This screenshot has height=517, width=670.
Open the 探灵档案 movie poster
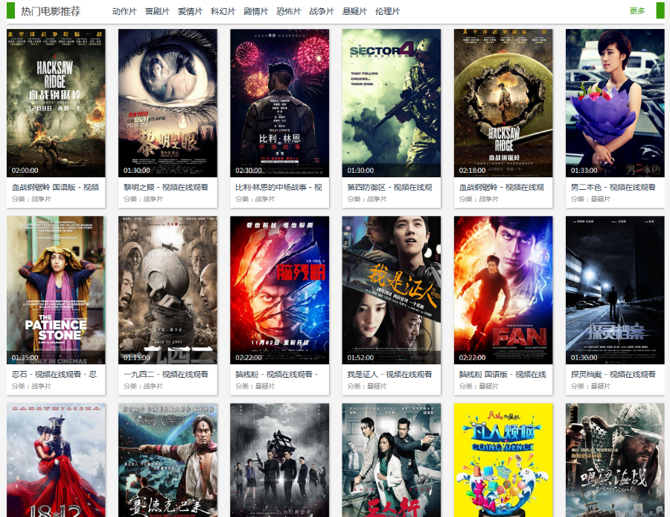pyautogui.click(x=616, y=290)
